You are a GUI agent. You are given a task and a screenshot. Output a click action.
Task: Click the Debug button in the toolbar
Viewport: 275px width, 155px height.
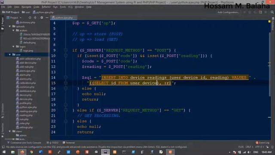(x=250, y=12)
